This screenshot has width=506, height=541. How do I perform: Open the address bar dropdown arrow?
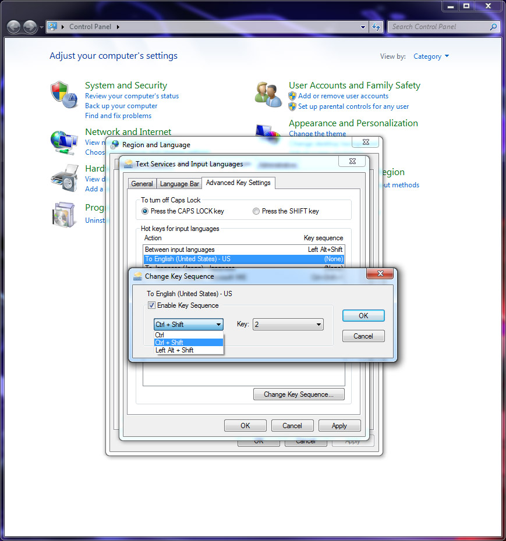(363, 27)
